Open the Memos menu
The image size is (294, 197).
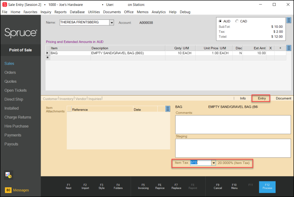click(142, 12)
